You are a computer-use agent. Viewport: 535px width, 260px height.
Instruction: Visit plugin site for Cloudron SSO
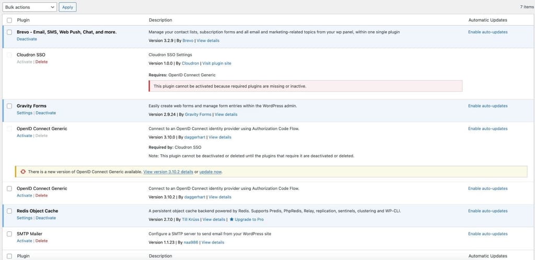pyautogui.click(x=217, y=63)
